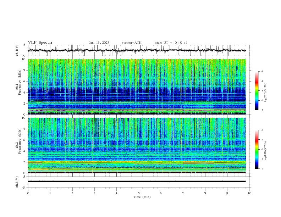Screen dimensions: 281x217
Task: Click the ch.2 spectrogram color bar
Action: tap(257, 149)
